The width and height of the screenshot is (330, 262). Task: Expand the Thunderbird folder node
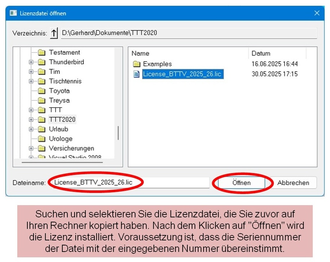coord(31,62)
